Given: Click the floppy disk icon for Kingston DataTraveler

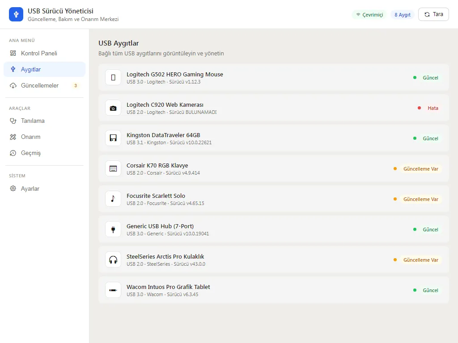Looking at the screenshot, I should [113, 138].
